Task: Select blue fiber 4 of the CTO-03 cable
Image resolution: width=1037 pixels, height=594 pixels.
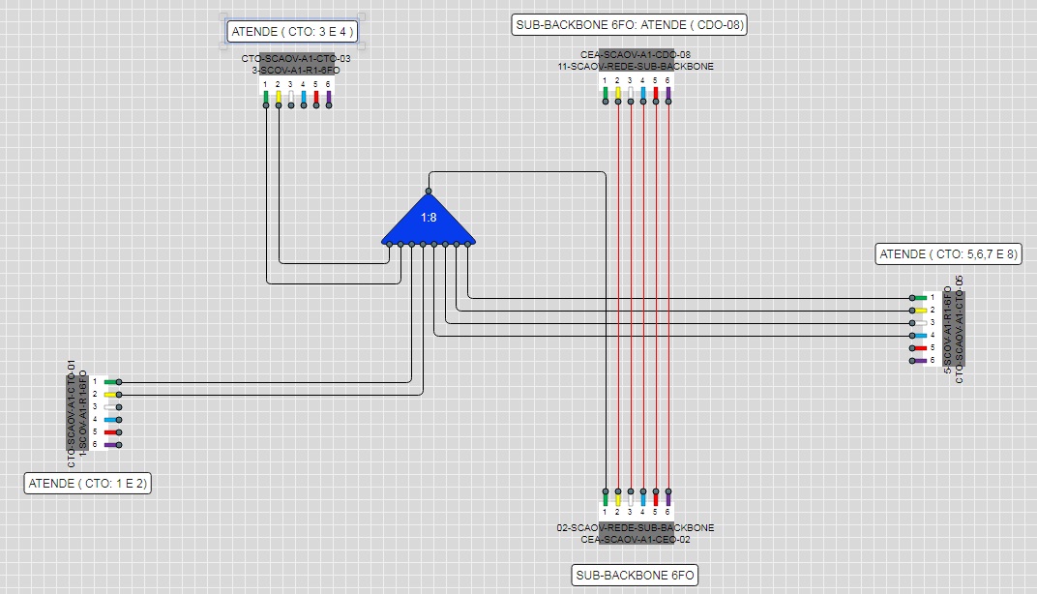Action: pos(304,97)
